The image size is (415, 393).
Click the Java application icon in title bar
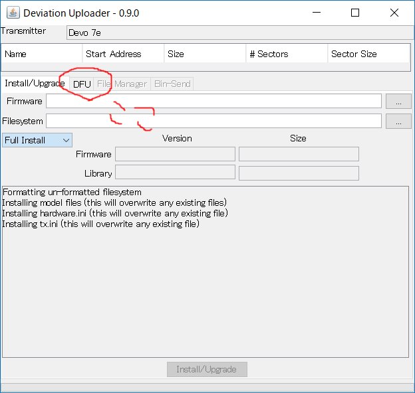pyautogui.click(x=13, y=13)
